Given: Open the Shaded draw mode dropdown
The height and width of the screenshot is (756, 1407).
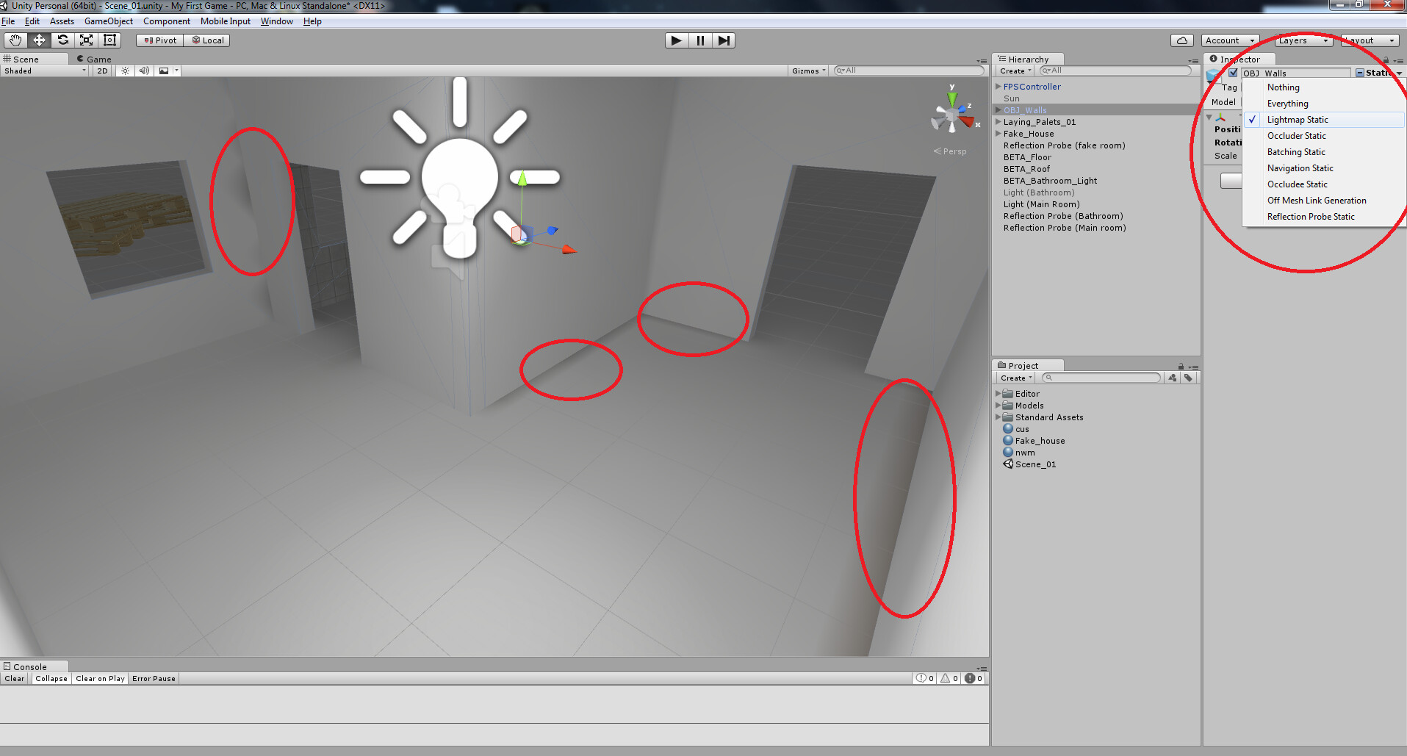Looking at the screenshot, I should 42,71.
